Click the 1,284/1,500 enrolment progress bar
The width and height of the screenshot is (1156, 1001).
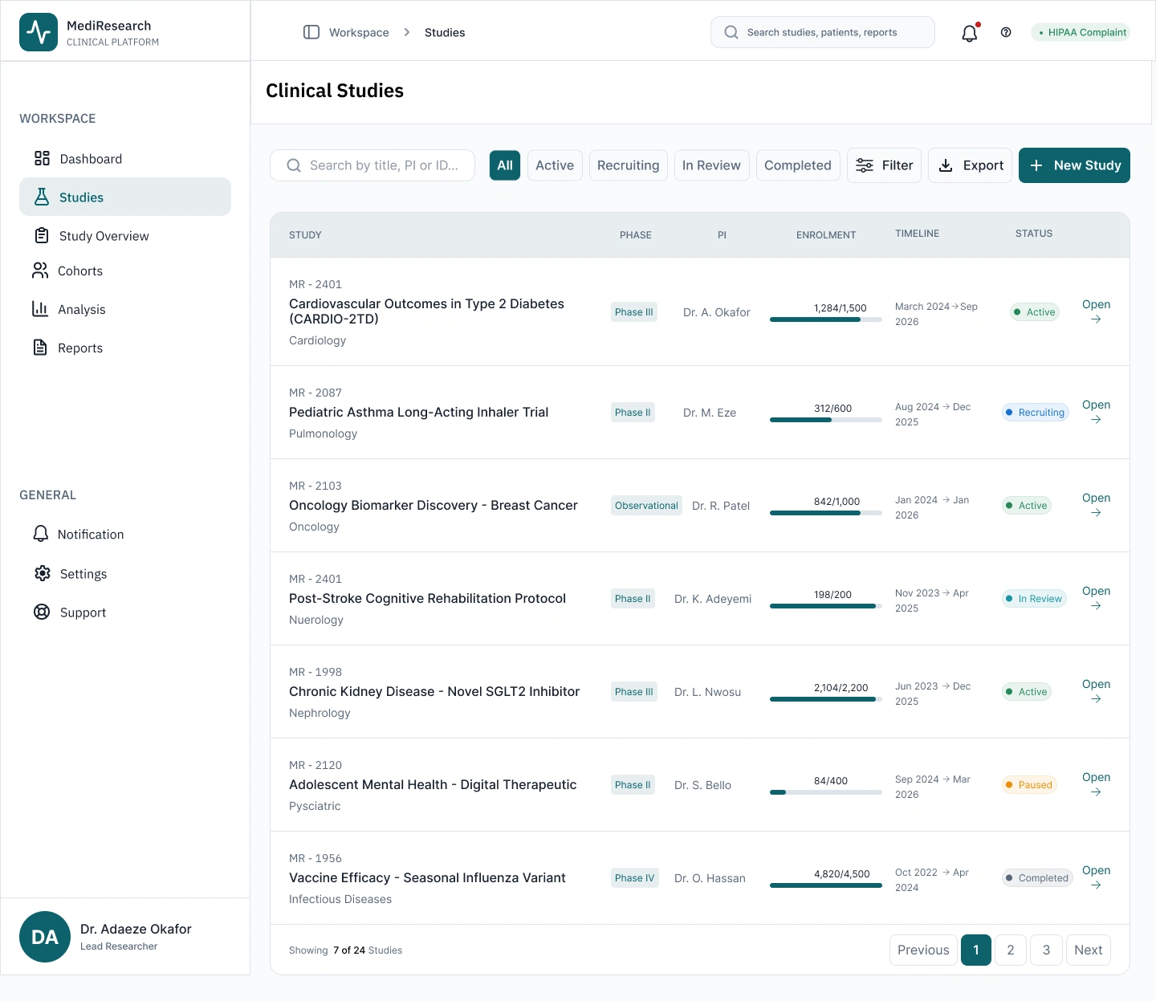(826, 319)
